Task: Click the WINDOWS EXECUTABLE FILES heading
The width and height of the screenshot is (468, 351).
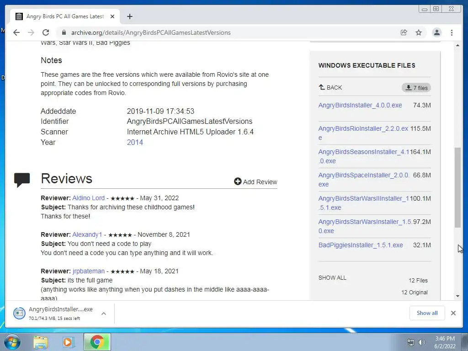Action: coord(367,65)
